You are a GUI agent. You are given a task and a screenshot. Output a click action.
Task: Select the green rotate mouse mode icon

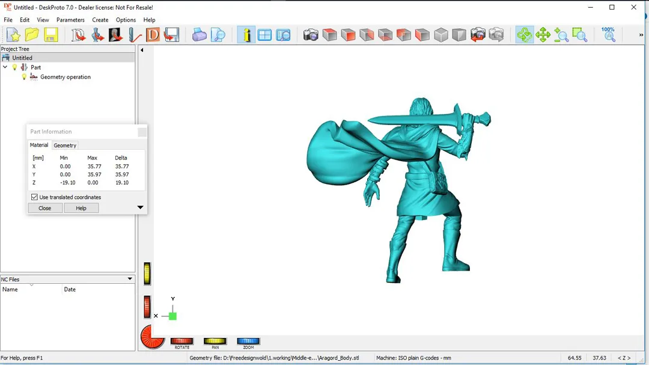point(525,35)
